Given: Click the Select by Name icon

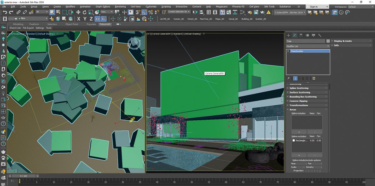Looking at the screenshot, I should click(x=58, y=12).
